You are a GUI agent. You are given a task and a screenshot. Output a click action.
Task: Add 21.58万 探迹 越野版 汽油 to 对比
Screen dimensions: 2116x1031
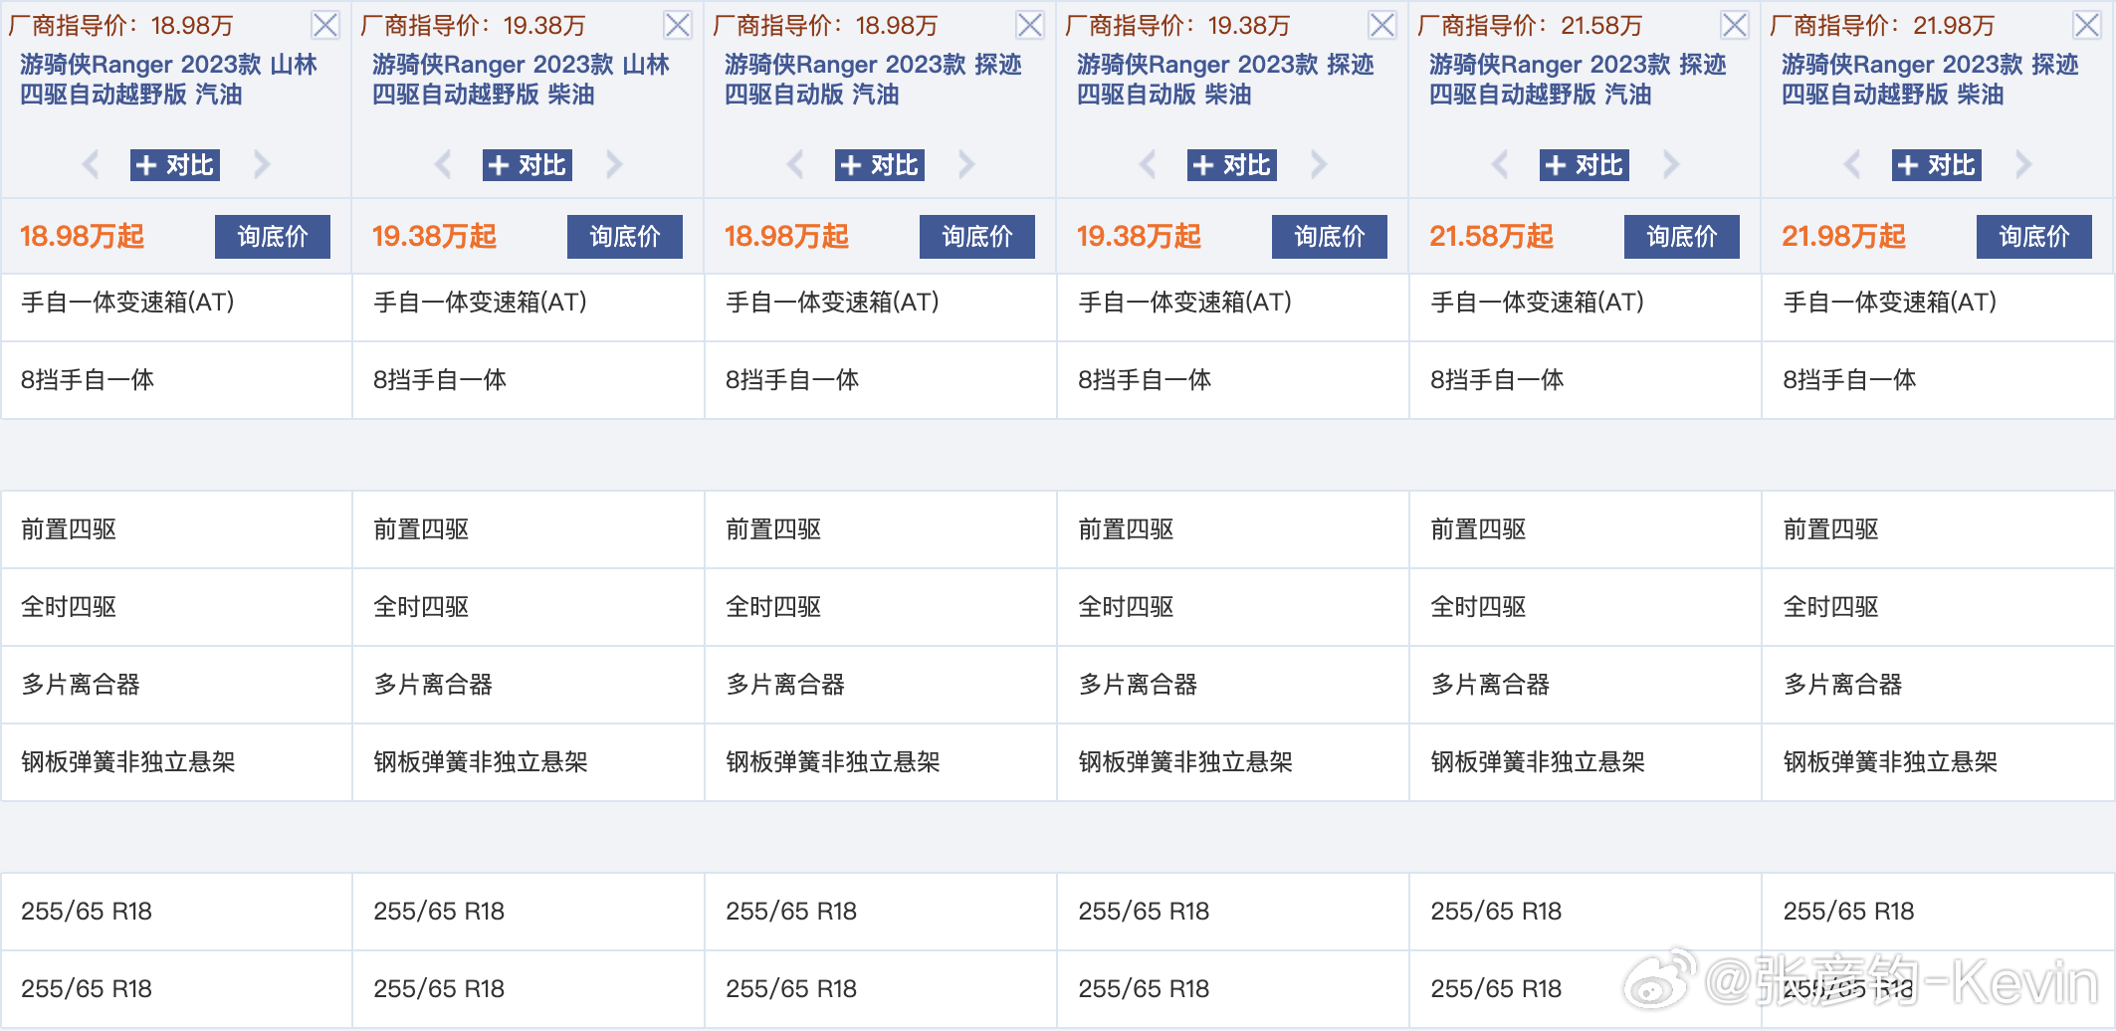pos(1585,165)
